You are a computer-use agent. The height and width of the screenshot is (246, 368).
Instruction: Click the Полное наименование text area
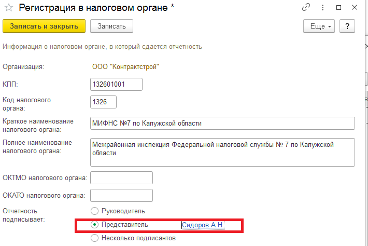222,152
